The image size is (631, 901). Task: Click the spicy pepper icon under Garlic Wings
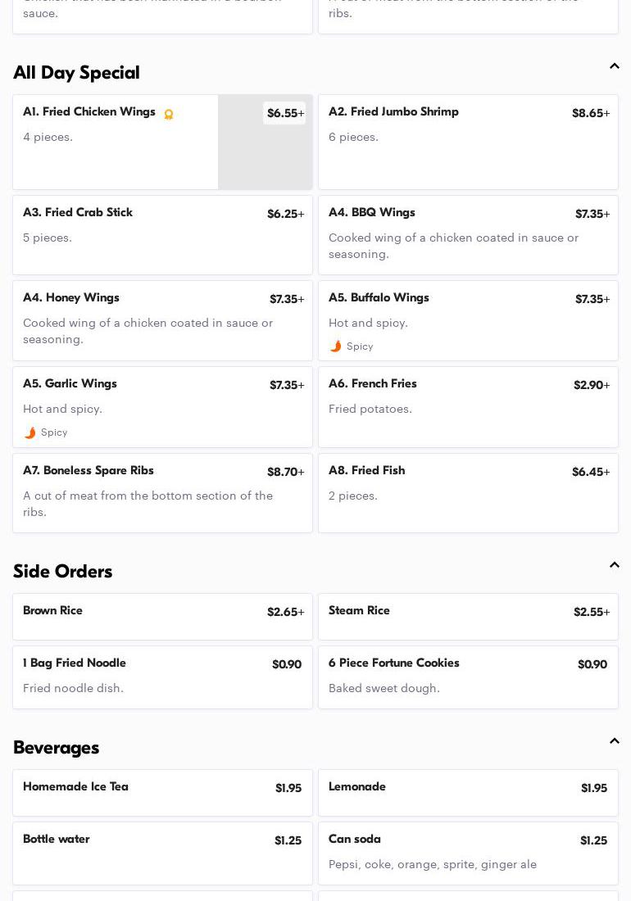click(x=30, y=432)
